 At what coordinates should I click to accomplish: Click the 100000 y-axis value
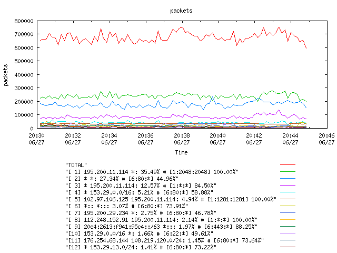tap(24, 115)
